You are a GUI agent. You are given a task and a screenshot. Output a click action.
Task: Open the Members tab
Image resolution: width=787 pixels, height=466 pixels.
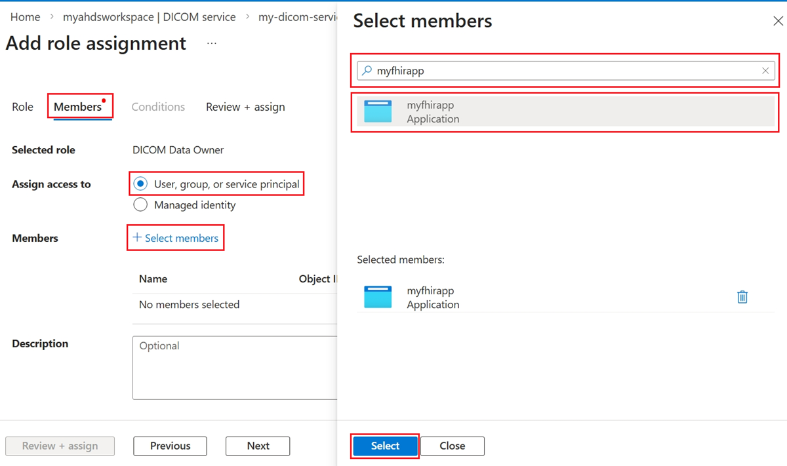coord(77,107)
